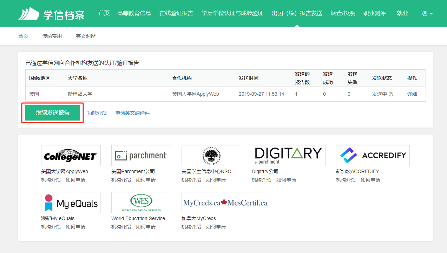Click the 学信档案 logo
Screen dimensions: 447x253
(52, 14)
